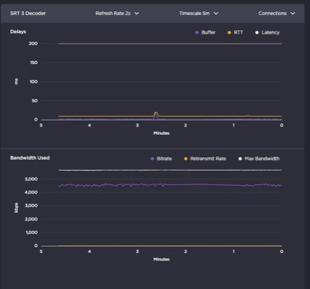Click the Delays chart heading
The image size is (310, 289).
click(x=18, y=32)
